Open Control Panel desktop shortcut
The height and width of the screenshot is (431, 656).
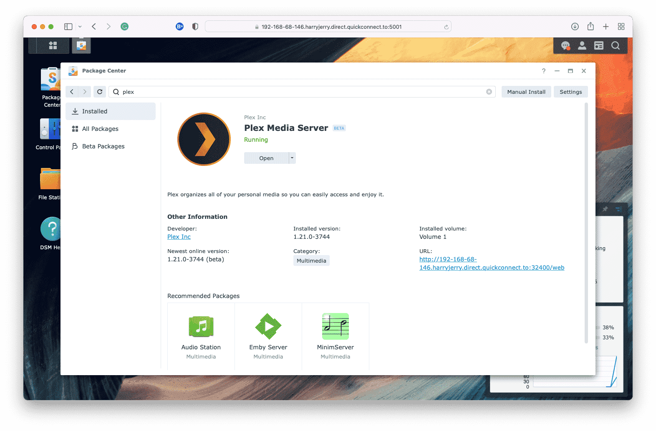click(49, 134)
